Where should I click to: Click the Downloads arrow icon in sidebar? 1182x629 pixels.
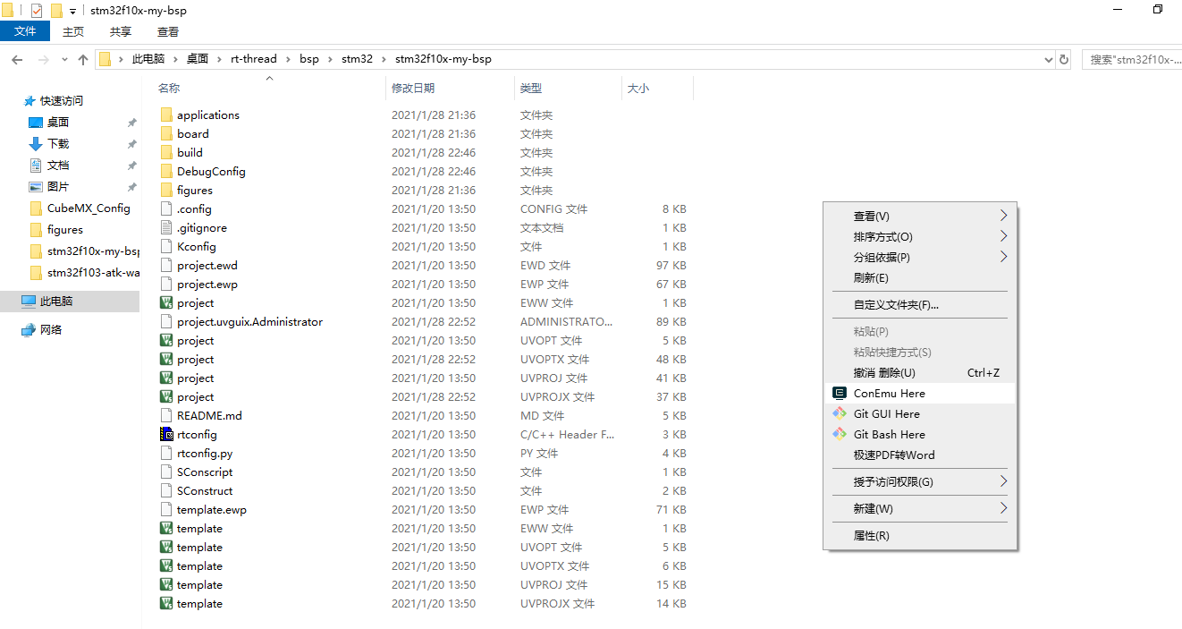[x=36, y=144]
